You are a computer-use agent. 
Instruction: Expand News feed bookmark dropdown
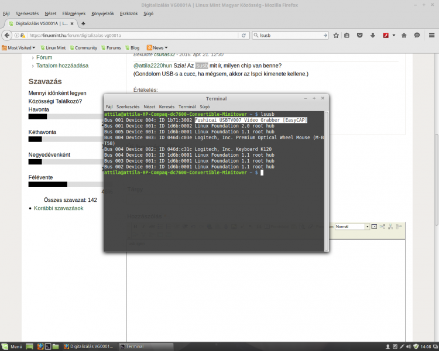click(x=157, y=48)
